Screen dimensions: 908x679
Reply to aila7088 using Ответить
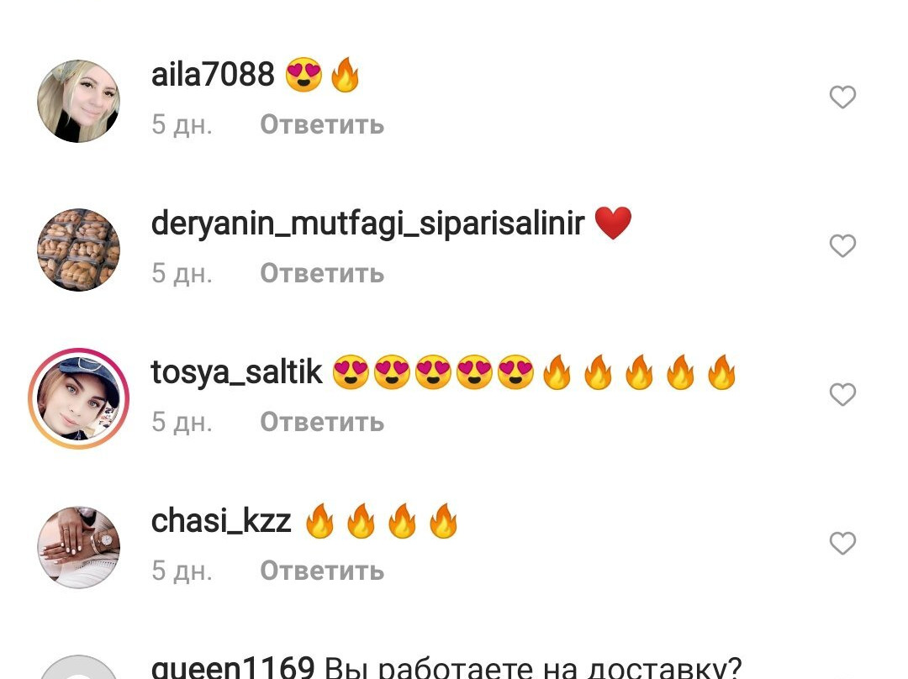[x=322, y=124]
